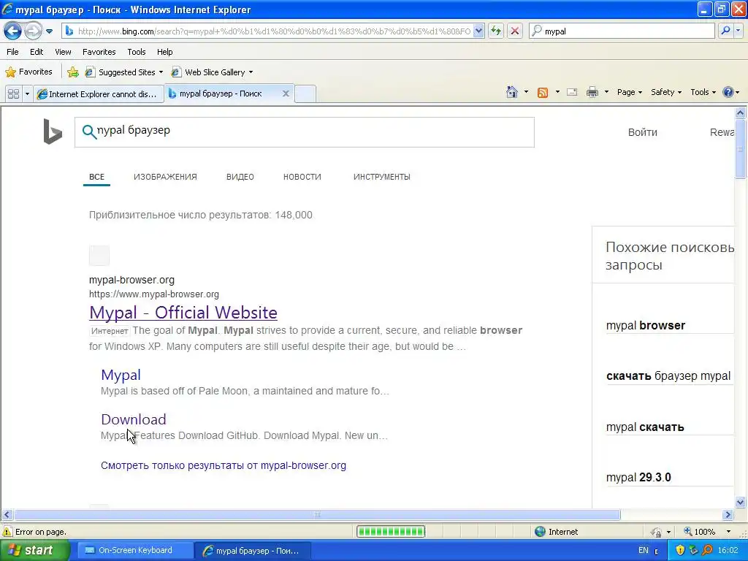The width and height of the screenshot is (748, 561).
Task: Click the Bing search magnifier icon
Action: tap(88, 131)
